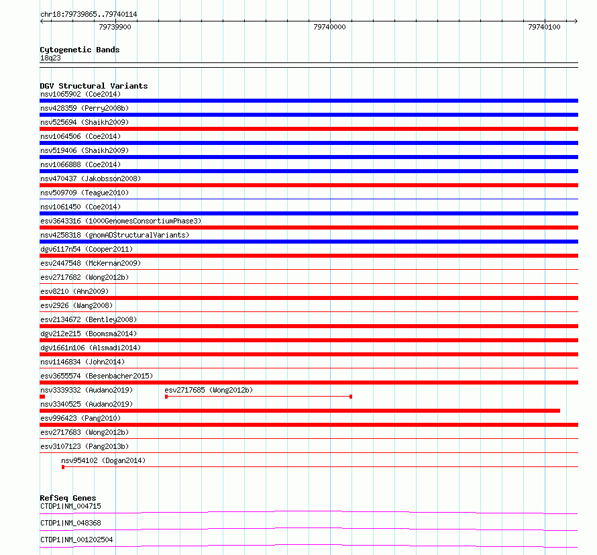Click the right arrow on the ruler

click(x=576, y=21)
